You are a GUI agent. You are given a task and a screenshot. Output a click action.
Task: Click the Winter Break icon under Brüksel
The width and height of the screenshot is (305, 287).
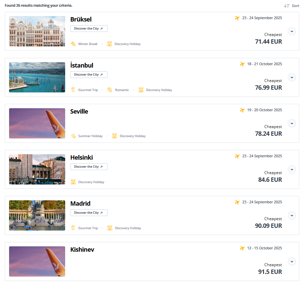[x=73, y=44]
